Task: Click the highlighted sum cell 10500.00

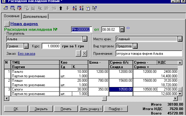Action: (121, 89)
